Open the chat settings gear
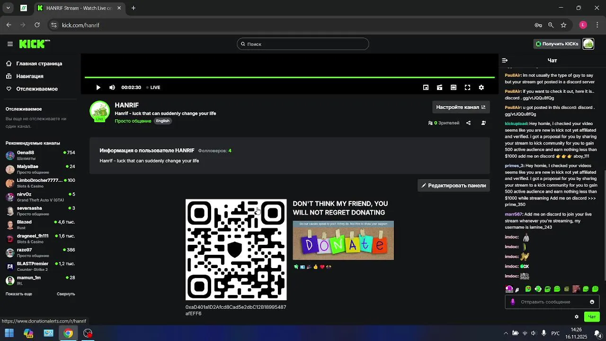606x341 pixels. point(577,317)
